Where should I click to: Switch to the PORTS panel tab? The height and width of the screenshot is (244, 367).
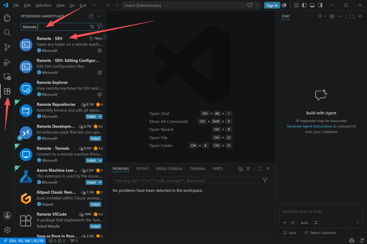[x=218, y=169]
